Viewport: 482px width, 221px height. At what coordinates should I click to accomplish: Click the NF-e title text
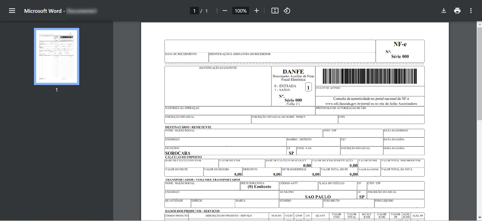point(400,44)
